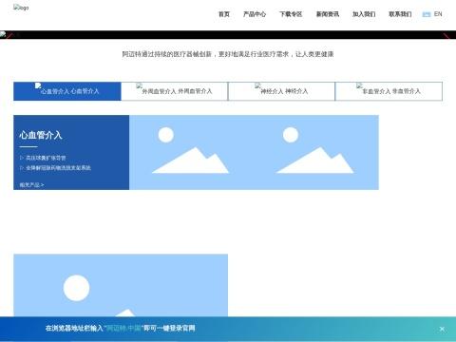Image resolution: width=456 pixels, height=342 pixels.
Task: Open the 下载专区 menu item
Action: click(x=291, y=14)
